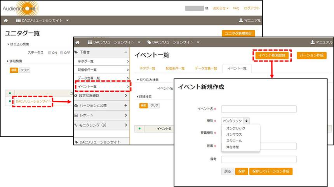Screen dimensions: 334x187
Task: Select オンマウス from the 種別 list
Action: 234,135
